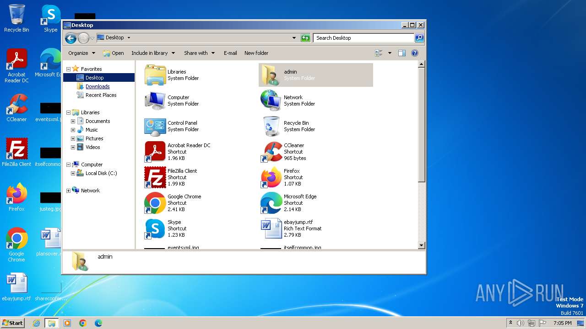The width and height of the screenshot is (586, 329).
Task: Open Internet Explorer from the taskbar
Action: (x=36, y=323)
